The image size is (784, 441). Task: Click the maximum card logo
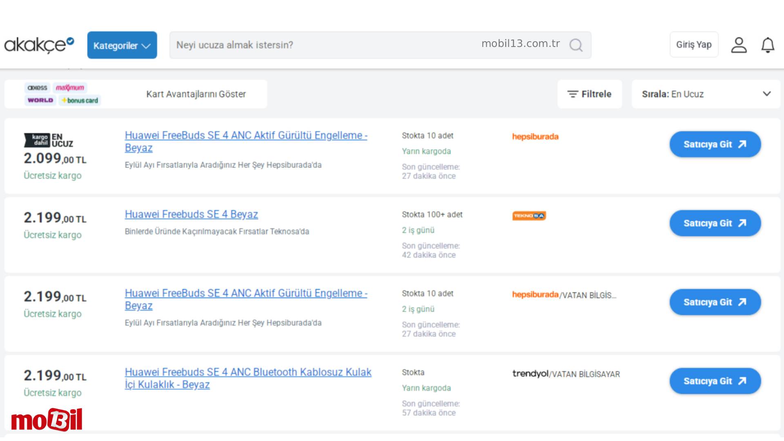coord(70,88)
